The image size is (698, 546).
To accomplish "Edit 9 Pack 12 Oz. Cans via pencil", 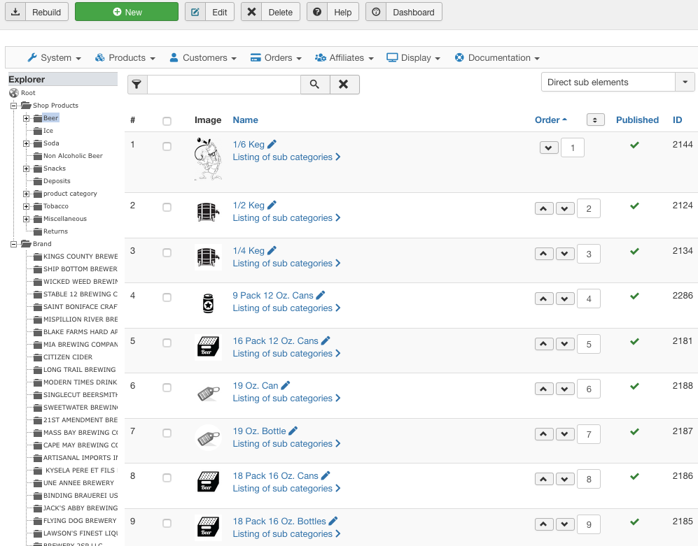I will coord(321,295).
